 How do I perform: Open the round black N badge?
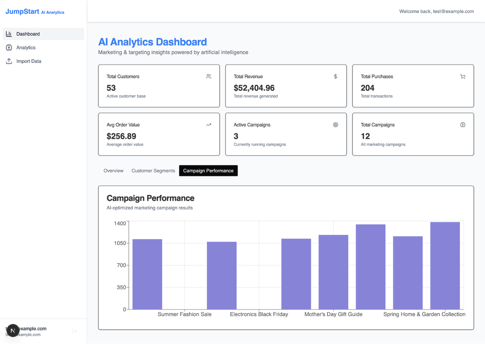(13, 331)
